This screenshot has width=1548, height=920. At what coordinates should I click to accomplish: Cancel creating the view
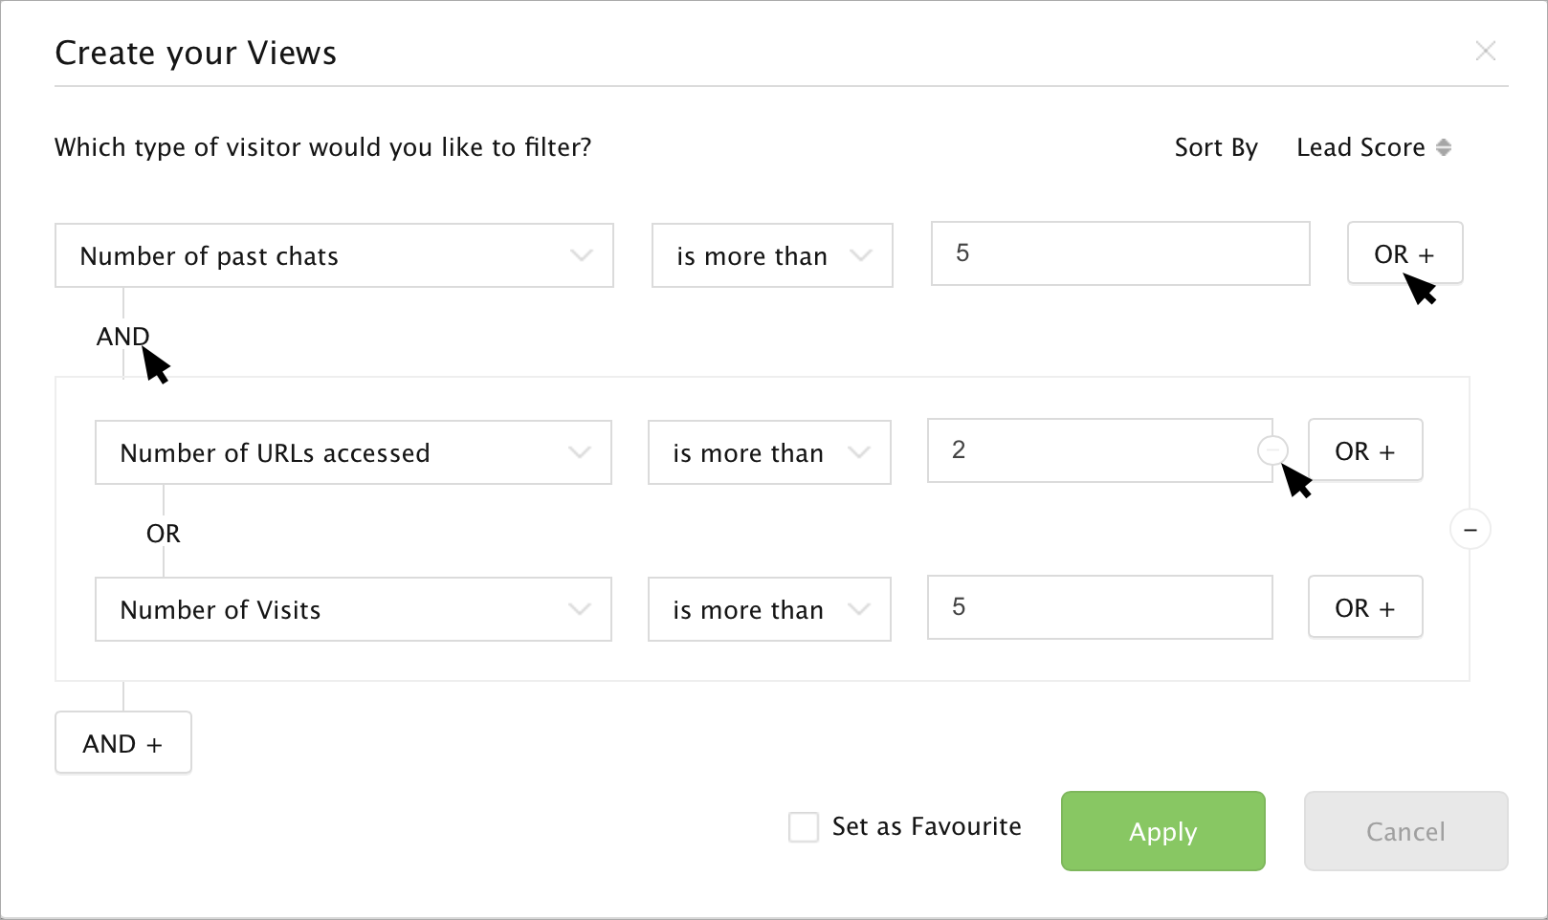[x=1405, y=831]
